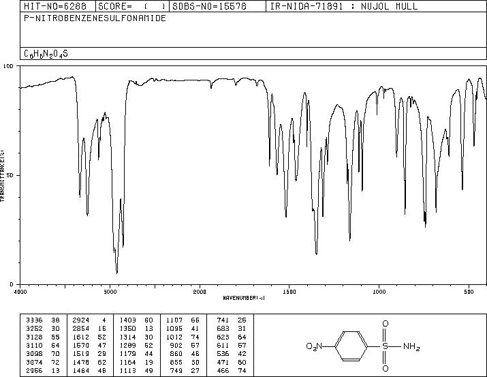This screenshot has width=487, height=377.
Task: Click the 0 y-axis tick label
Action: (12, 284)
